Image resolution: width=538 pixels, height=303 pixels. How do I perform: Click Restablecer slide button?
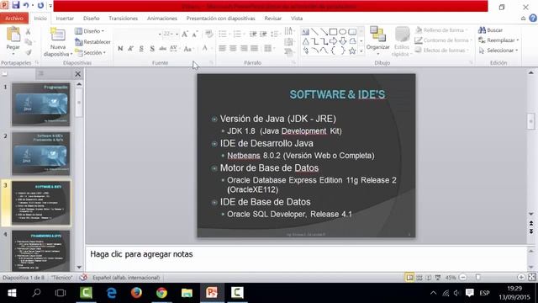click(x=92, y=42)
